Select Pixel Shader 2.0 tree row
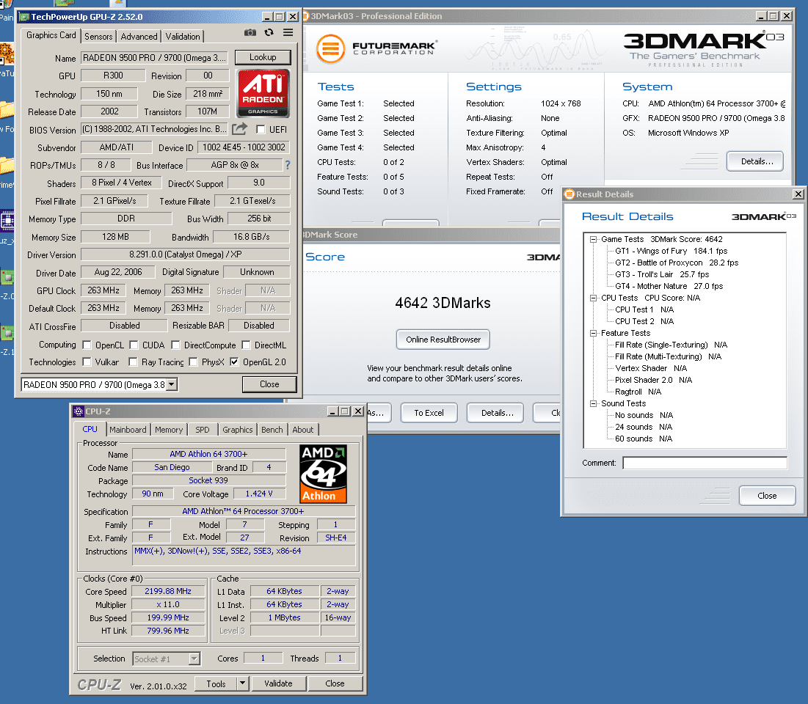Viewport: 808px width, 704px height. coord(653,380)
